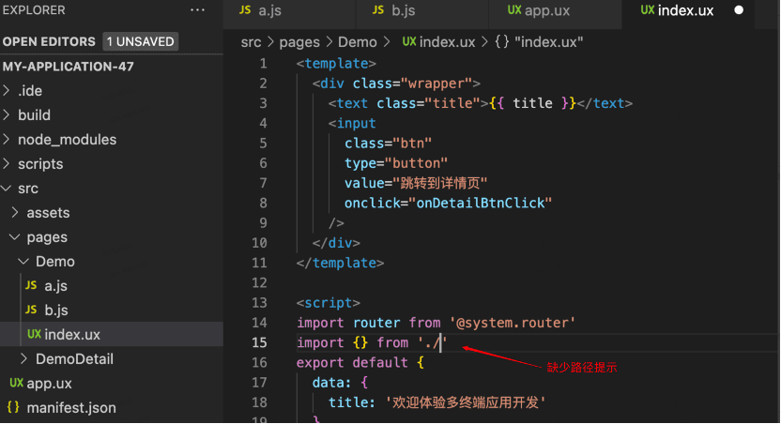The image size is (781, 424).
Task: Click the UX icon on app.ux tab
Action: 514,10
